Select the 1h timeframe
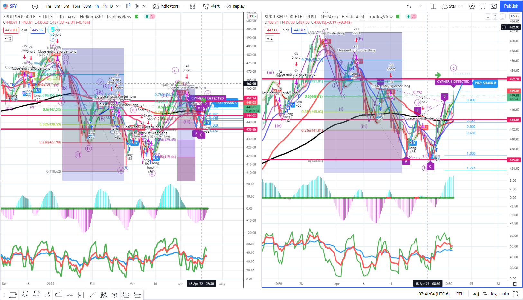The height and width of the screenshot is (300, 523). [x=97, y=6]
